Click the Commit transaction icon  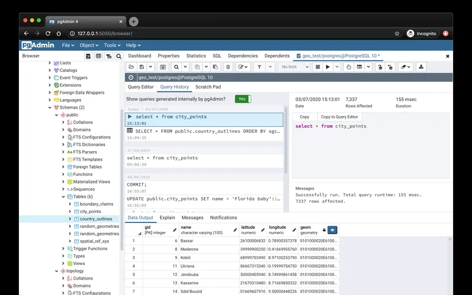tap(380, 67)
